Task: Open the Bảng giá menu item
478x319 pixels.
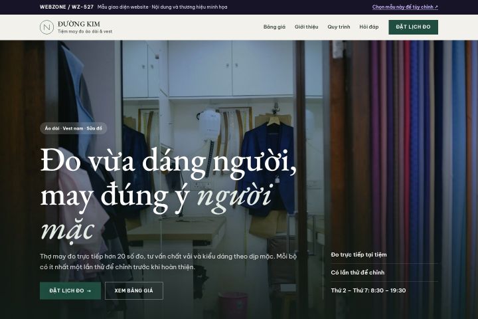Action: (274, 27)
